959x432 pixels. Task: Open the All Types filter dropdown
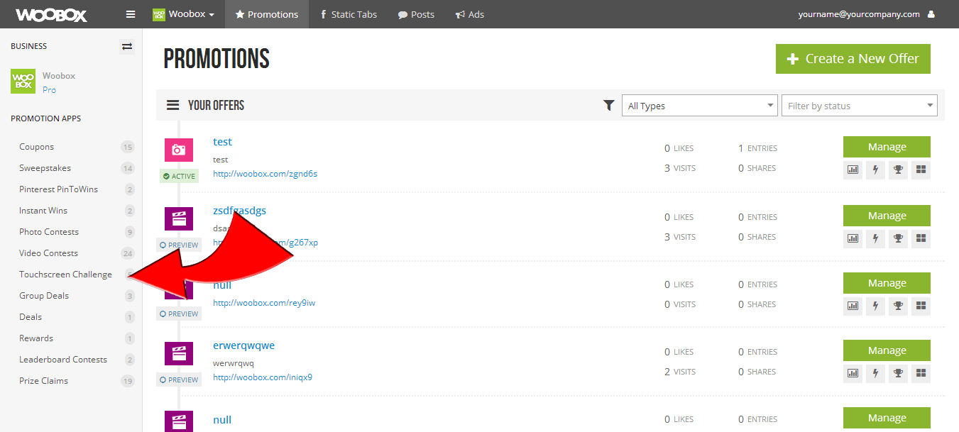pos(700,106)
